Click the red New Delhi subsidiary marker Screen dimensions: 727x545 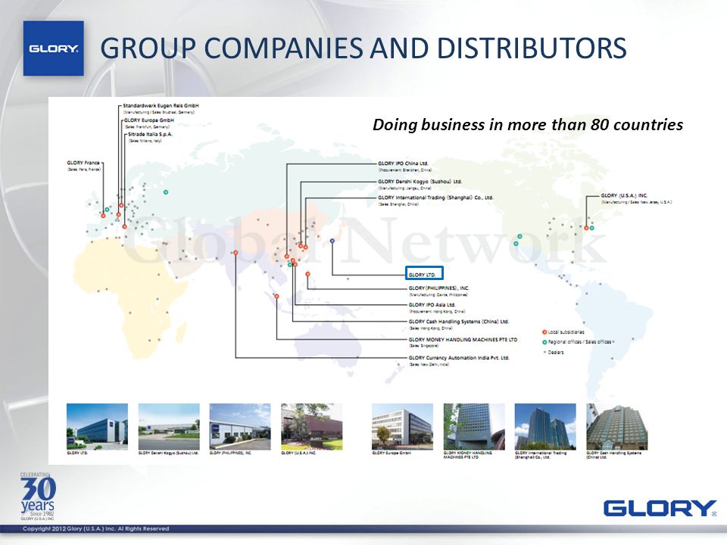click(x=236, y=253)
